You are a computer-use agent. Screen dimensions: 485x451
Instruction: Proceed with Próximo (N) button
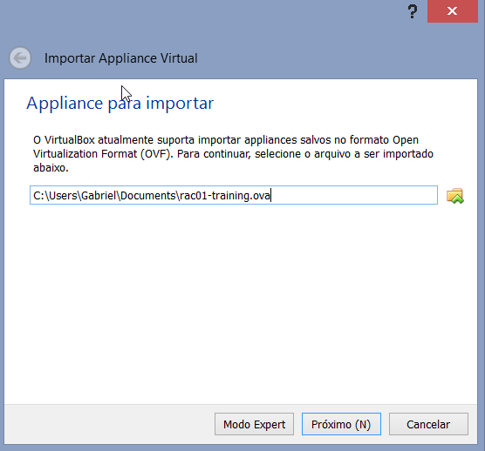point(341,424)
